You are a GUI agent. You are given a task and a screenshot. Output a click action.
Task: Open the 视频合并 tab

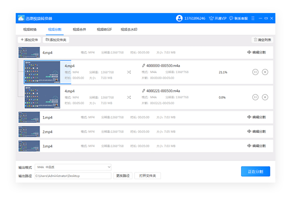tap(80, 29)
